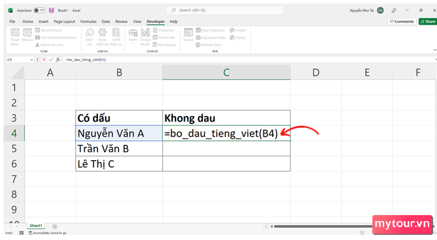Open the Review tab
Viewport: 437px width, 240px height.
pyautogui.click(x=121, y=21)
